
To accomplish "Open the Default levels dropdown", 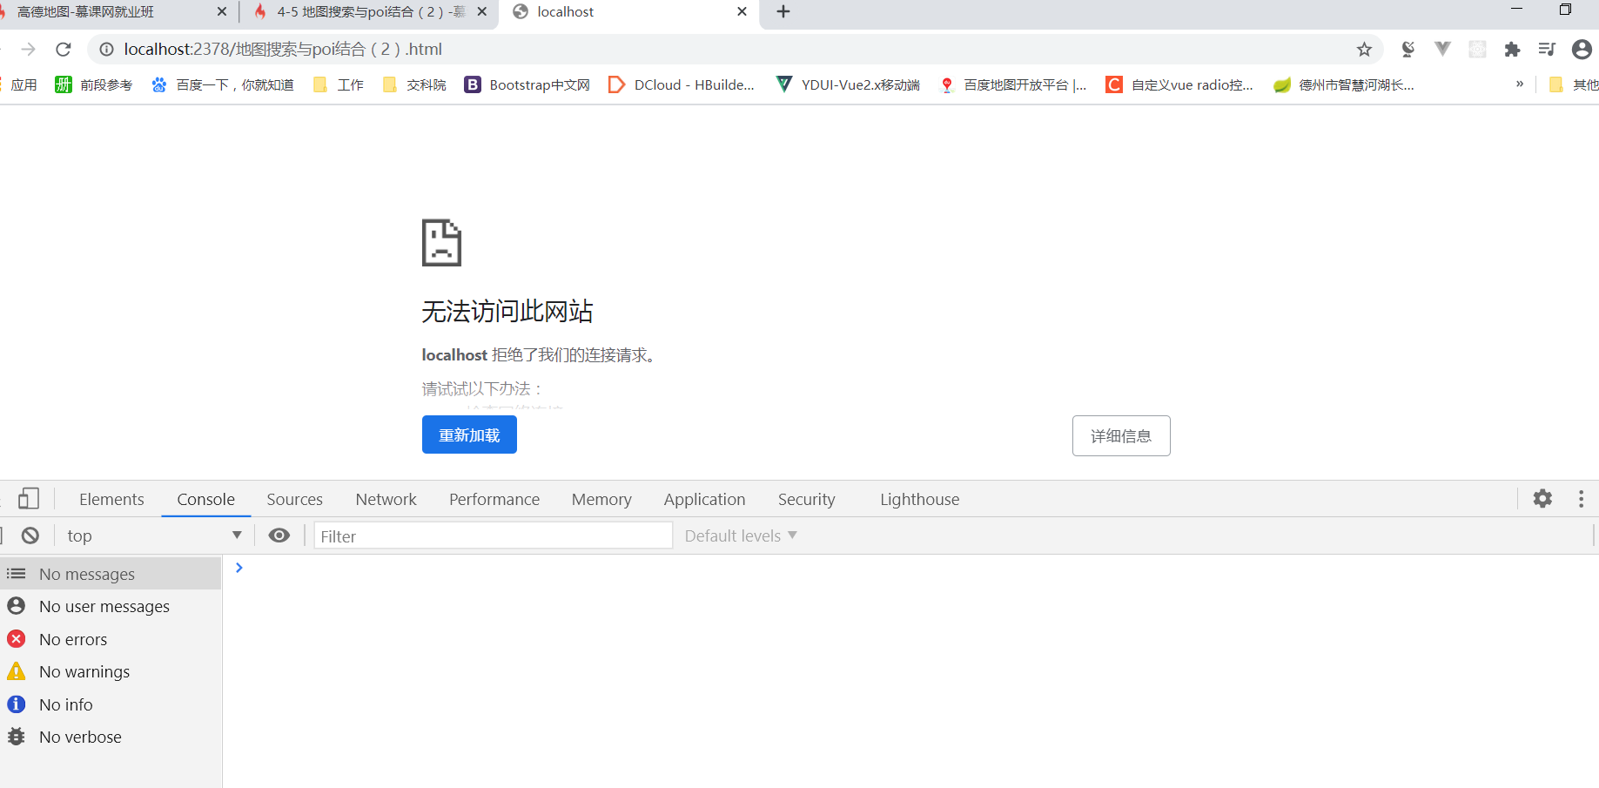I will click(737, 535).
